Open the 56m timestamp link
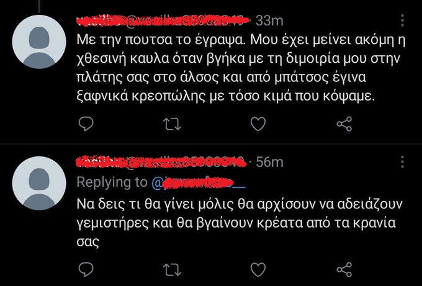 click(269, 163)
